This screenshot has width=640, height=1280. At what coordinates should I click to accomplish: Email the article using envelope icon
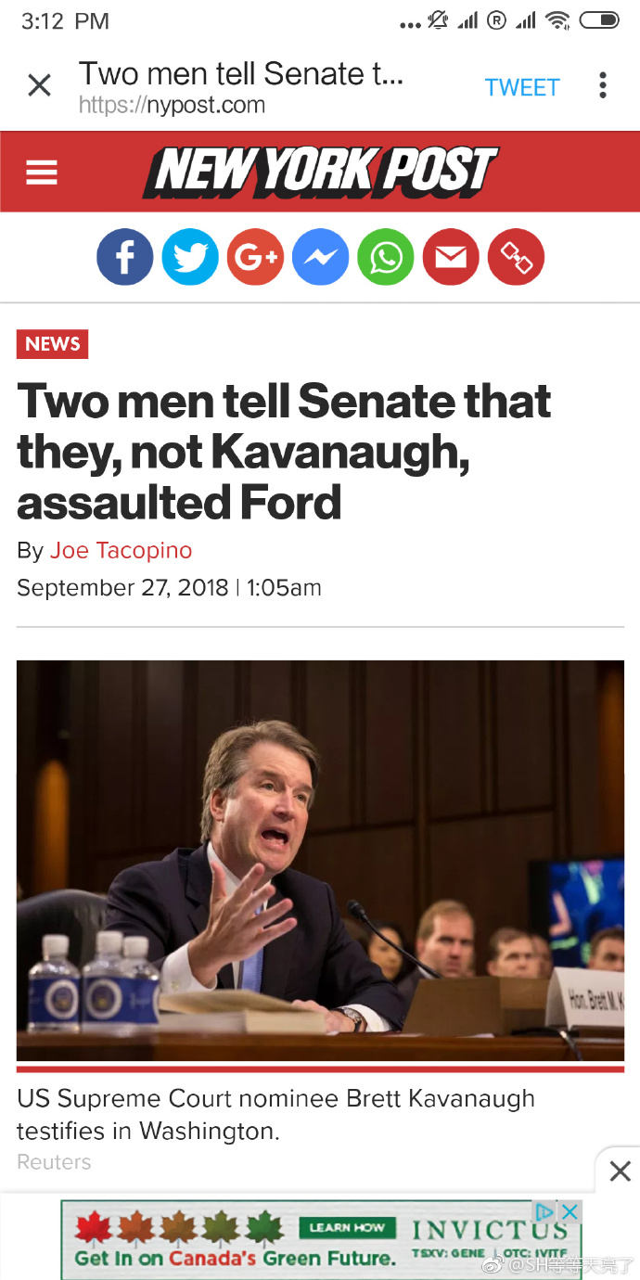[451, 257]
